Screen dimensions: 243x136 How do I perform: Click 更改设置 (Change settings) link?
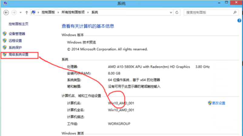[x=218, y=103]
